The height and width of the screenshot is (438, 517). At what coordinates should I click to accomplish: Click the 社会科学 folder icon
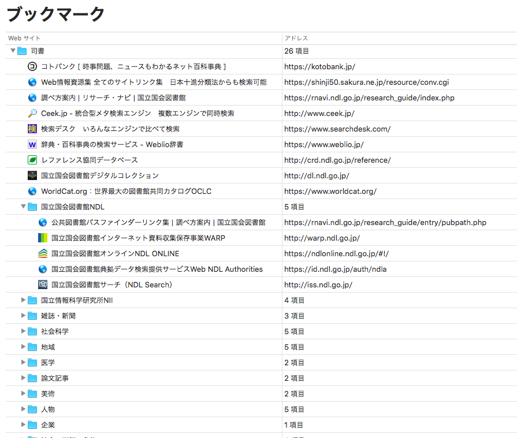tap(32, 331)
